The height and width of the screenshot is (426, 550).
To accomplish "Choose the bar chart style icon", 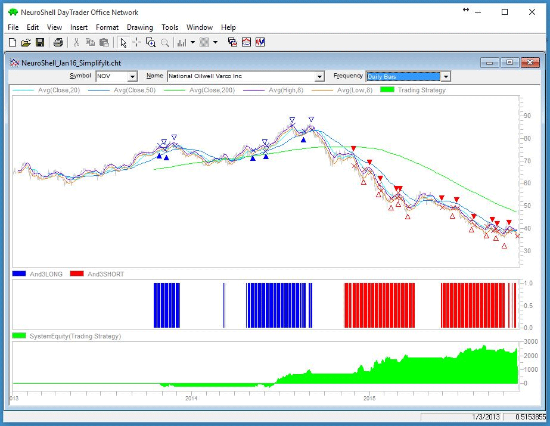I will [181, 42].
